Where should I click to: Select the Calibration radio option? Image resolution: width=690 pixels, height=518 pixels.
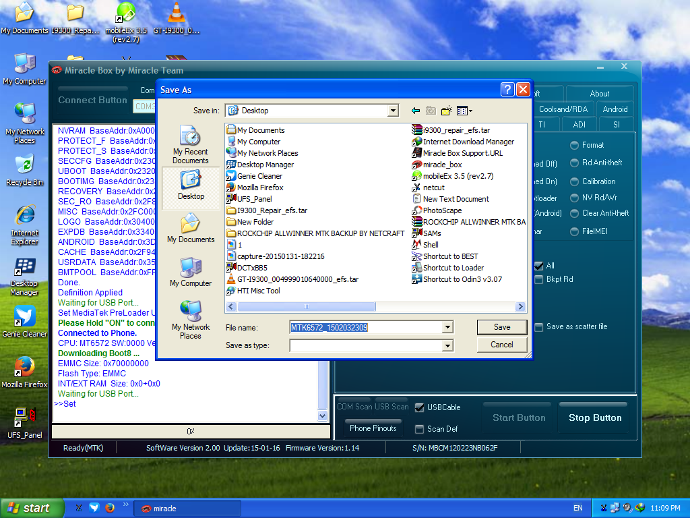pyautogui.click(x=593, y=181)
